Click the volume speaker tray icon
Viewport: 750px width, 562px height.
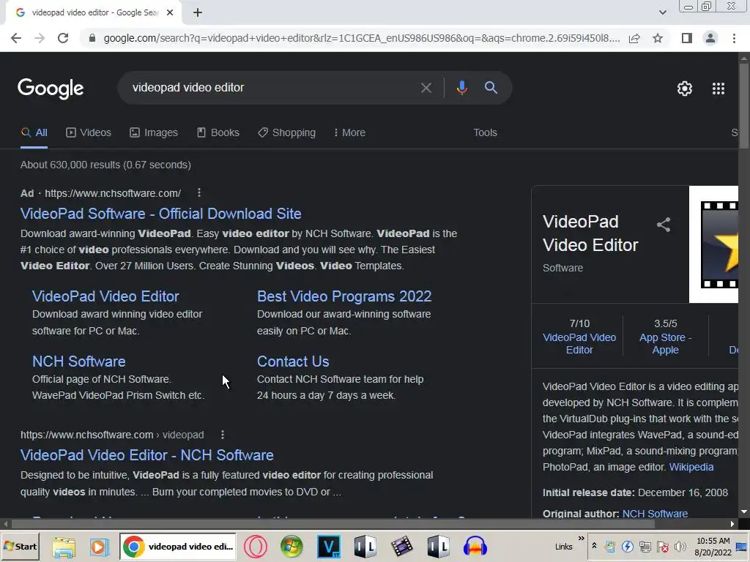tap(680, 546)
